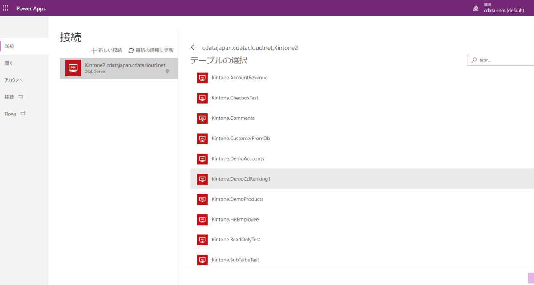Click the icon for Kintone.DemoAccounts table
This screenshot has height=285, width=534.
pos(202,158)
